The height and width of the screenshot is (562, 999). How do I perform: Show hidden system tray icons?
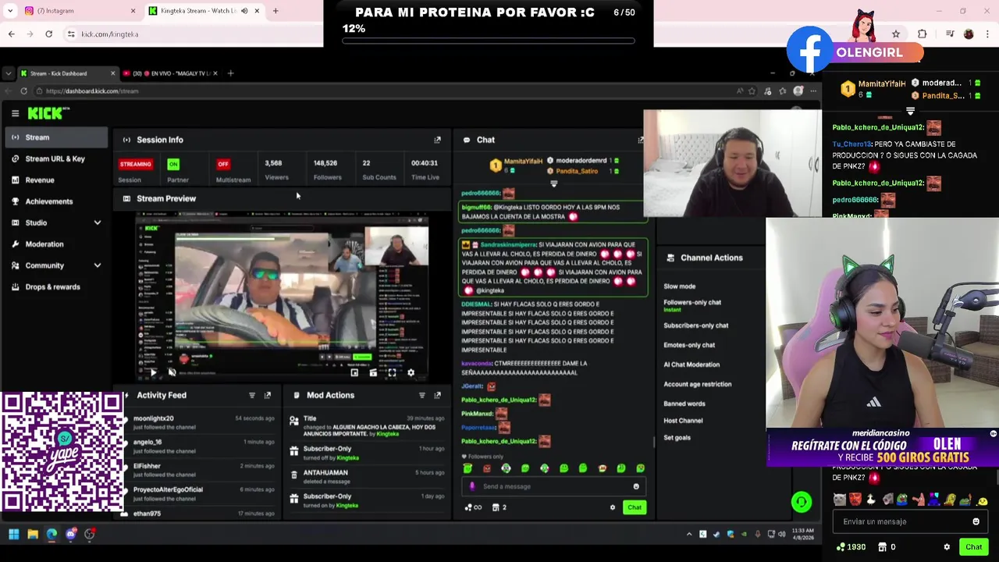point(688,535)
